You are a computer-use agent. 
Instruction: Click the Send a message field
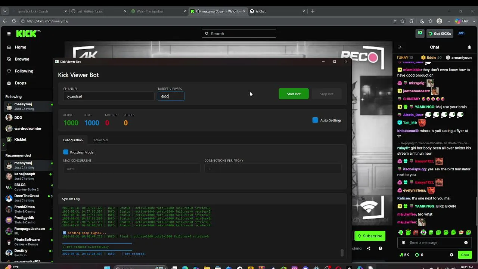(x=434, y=242)
